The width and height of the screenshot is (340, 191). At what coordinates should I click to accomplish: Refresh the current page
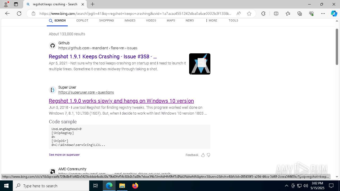click(19, 14)
